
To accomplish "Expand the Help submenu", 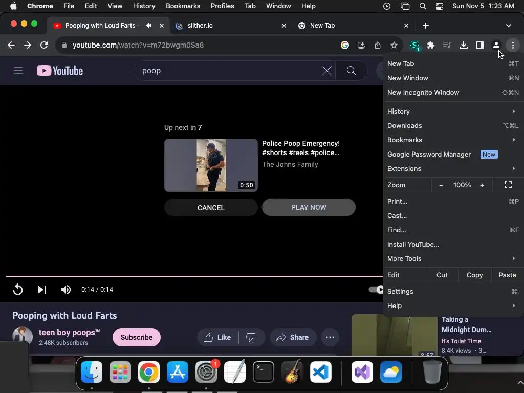I will pos(453,306).
